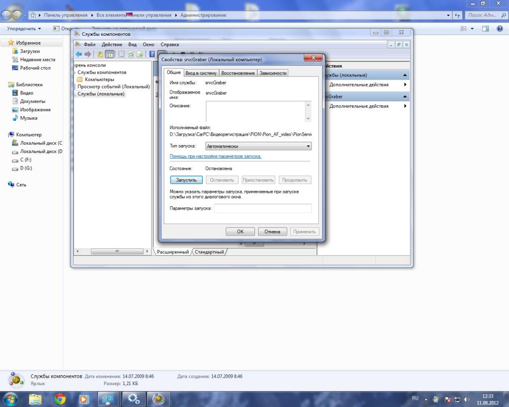Open Google Chrome from the taskbar
Screen dimensions: 509x407
60,399
